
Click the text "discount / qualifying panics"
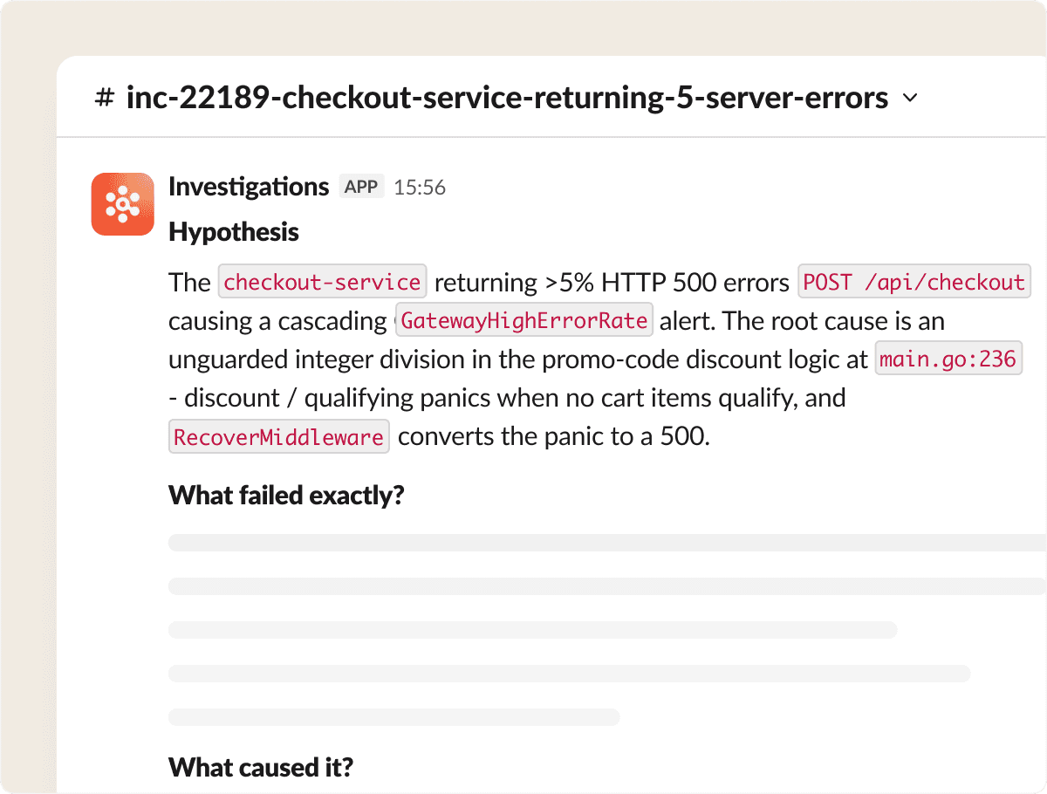tap(339, 398)
